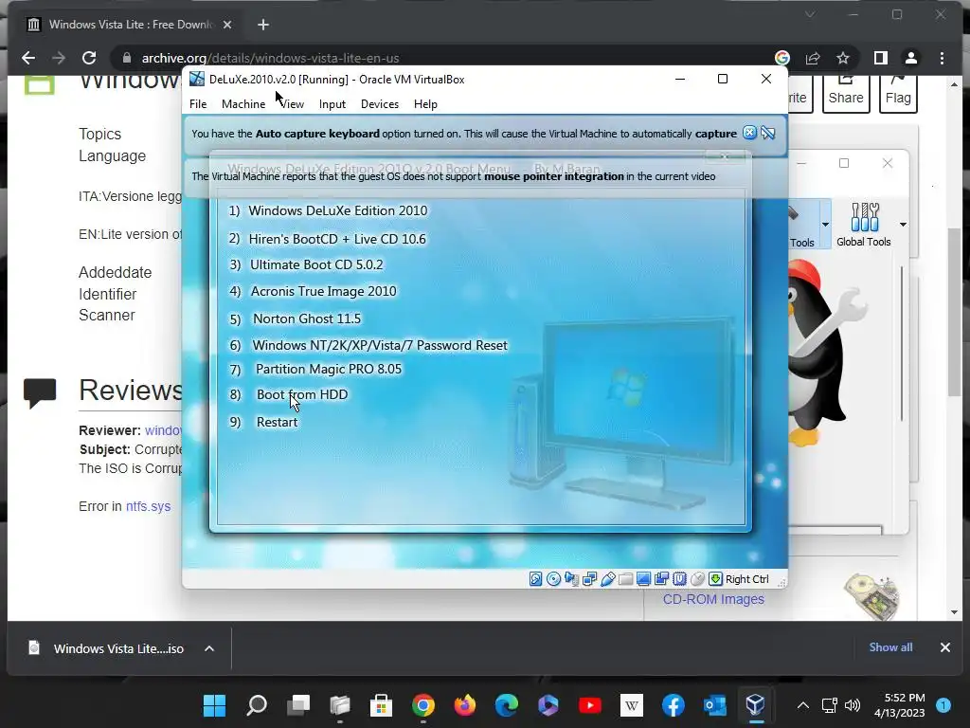
Task: Click the mouse integration status icon
Action: pos(698,579)
